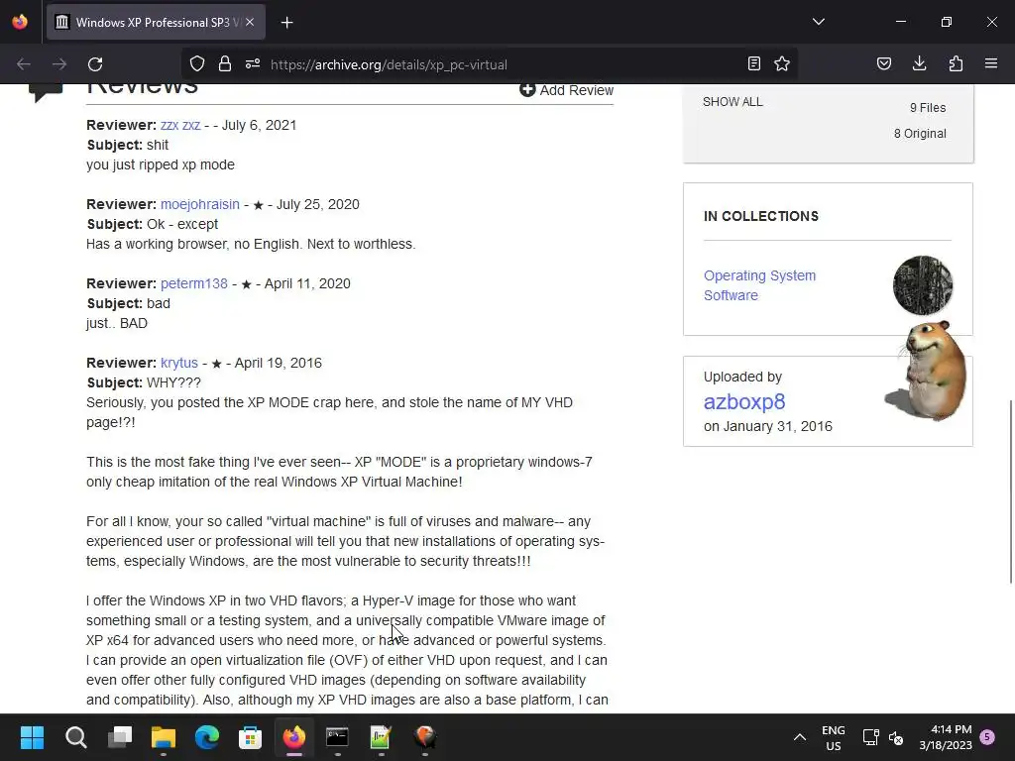Open network status tray icon
This screenshot has height=761, width=1015.
pyautogui.click(x=870, y=737)
